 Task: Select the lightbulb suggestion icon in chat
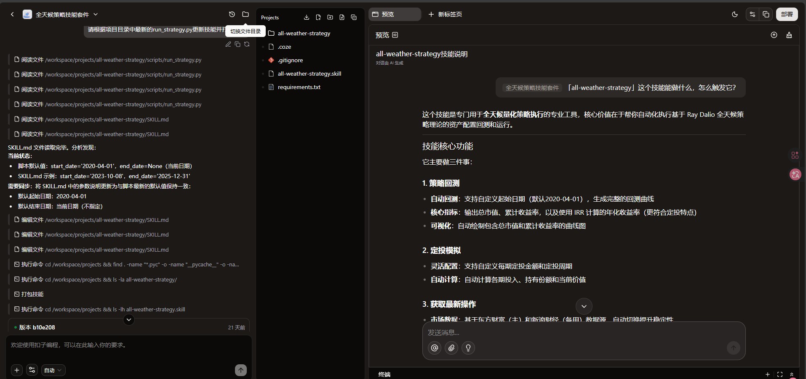pyautogui.click(x=469, y=348)
